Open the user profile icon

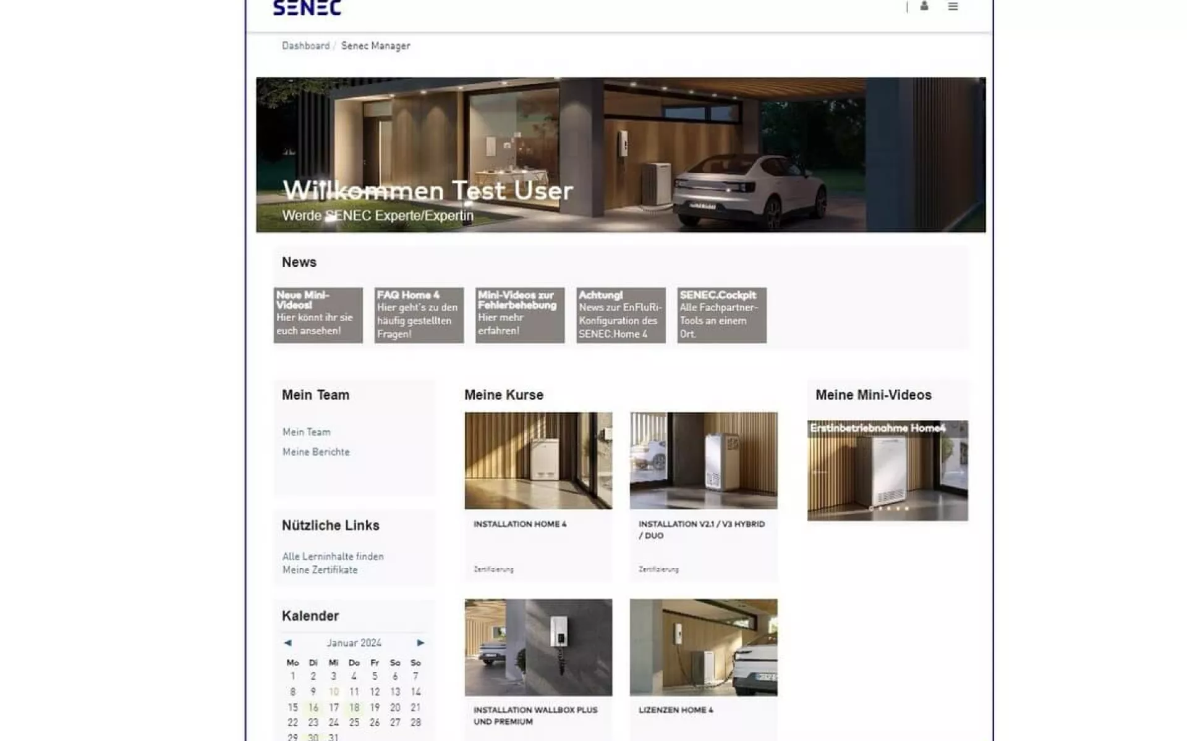coord(924,6)
